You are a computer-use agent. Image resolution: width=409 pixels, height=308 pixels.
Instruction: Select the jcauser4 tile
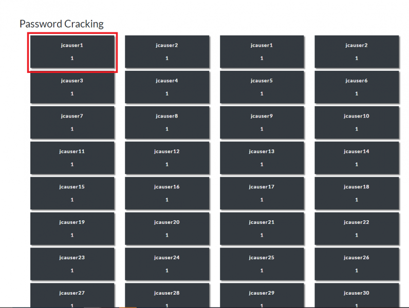coord(167,87)
